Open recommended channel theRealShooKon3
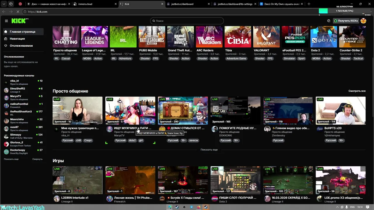The image size is (374, 210). point(23,113)
